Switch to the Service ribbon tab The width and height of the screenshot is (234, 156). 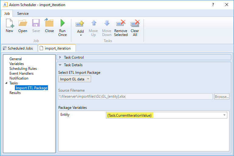[x=23, y=14]
